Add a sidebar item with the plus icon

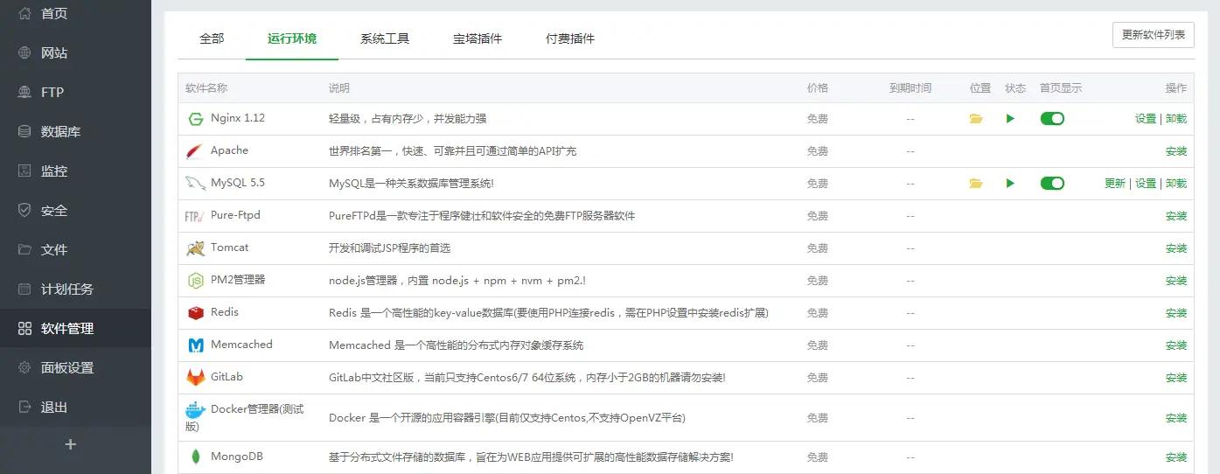[71, 444]
